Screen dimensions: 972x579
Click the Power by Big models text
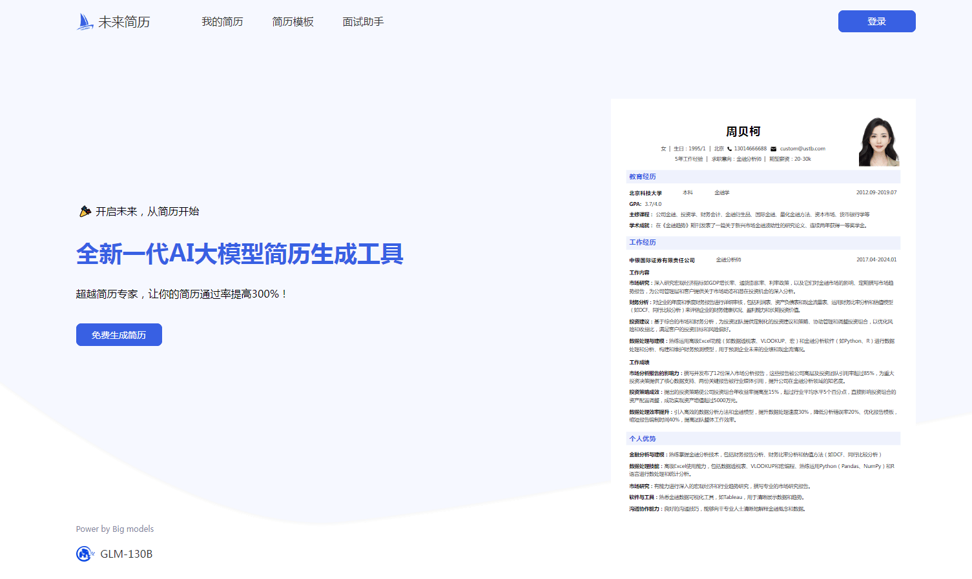coord(115,529)
